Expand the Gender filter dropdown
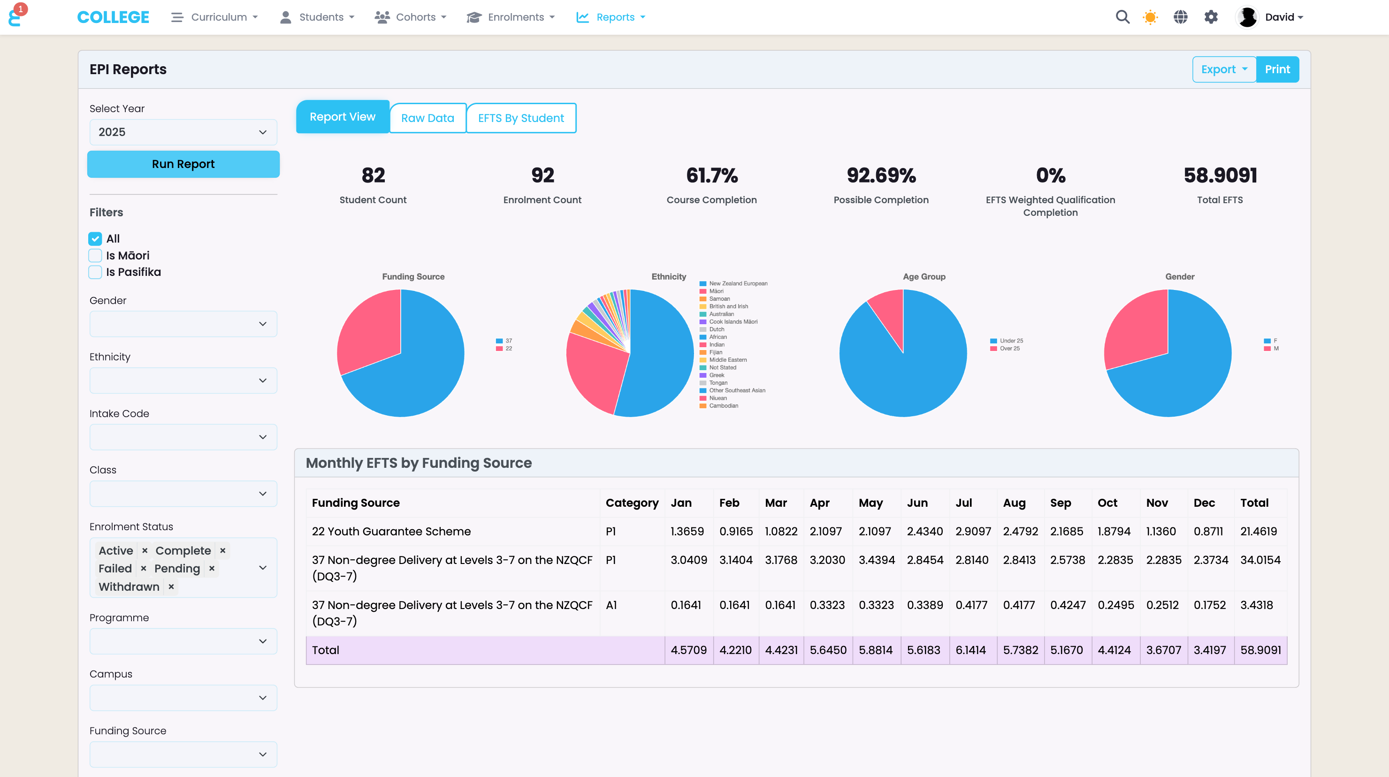 pyautogui.click(x=183, y=324)
